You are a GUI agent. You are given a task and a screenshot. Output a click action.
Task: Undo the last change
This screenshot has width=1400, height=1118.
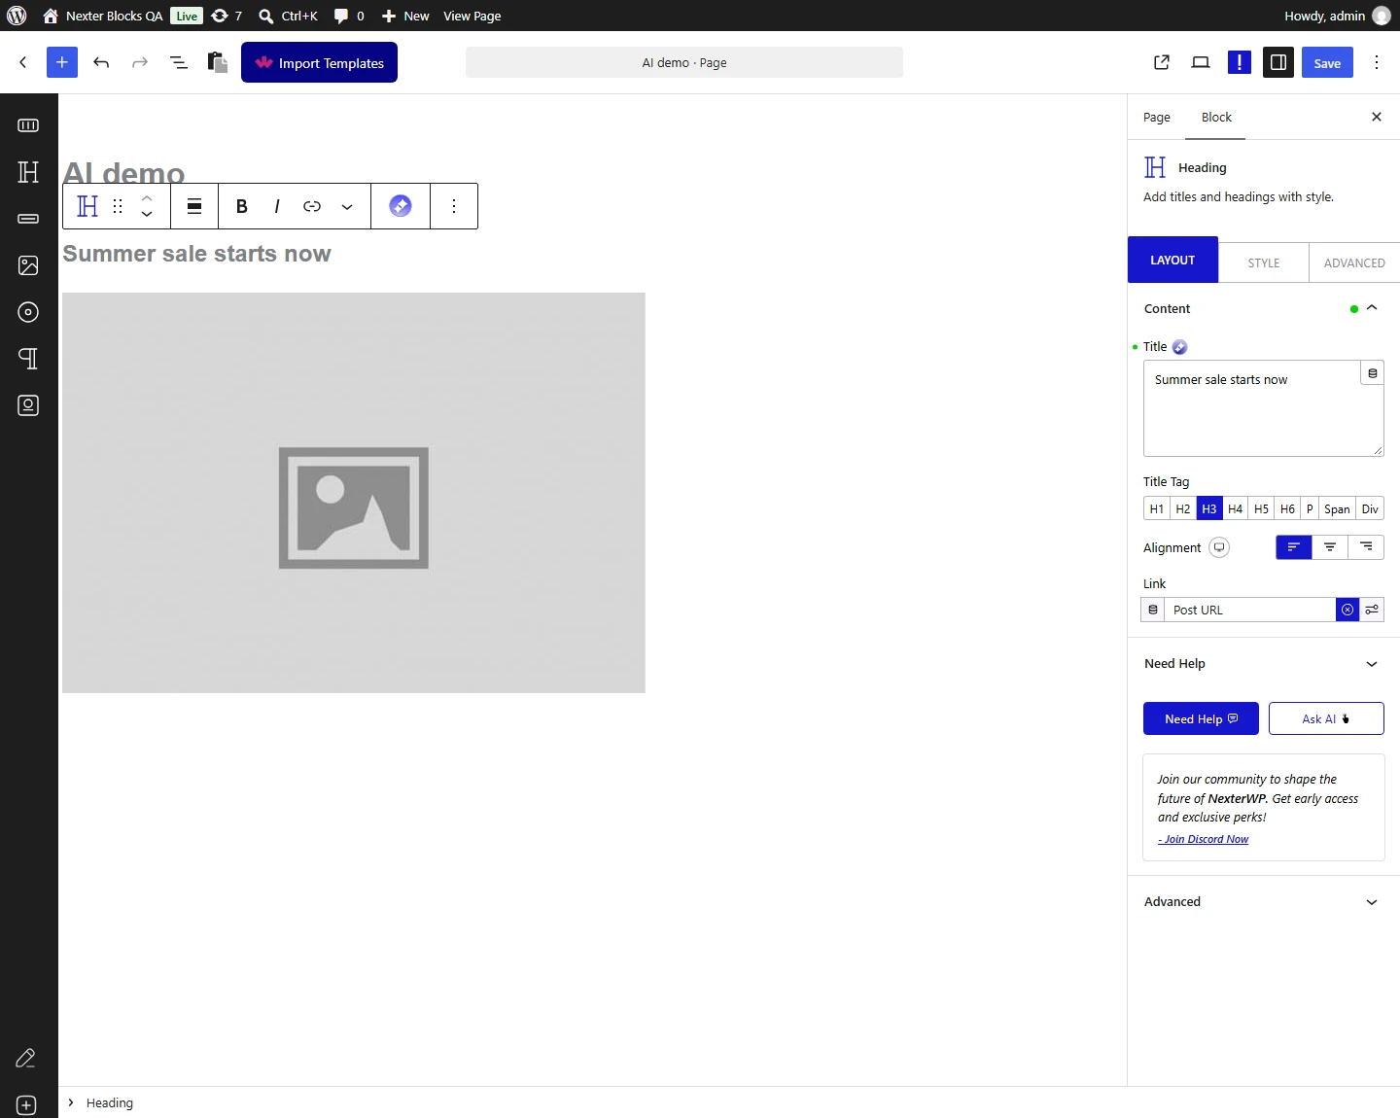(101, 62)
